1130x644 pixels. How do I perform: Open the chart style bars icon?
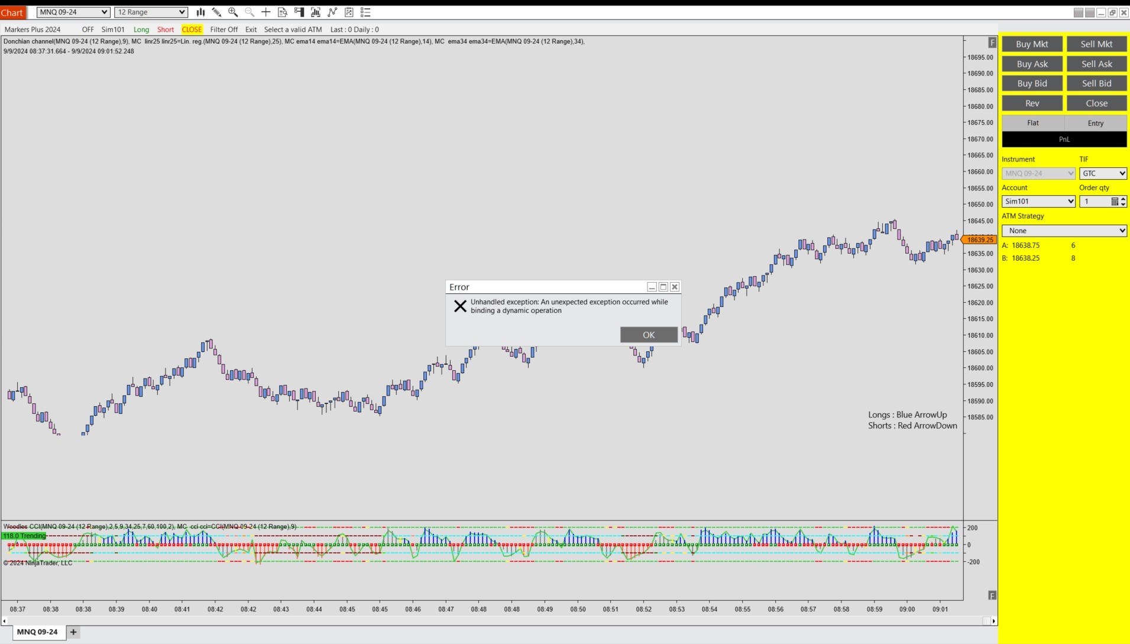[x=200, y=12]
